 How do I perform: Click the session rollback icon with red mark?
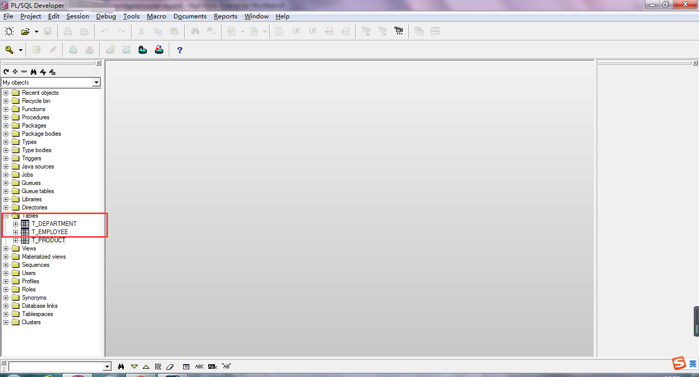(x=159, y=50)
